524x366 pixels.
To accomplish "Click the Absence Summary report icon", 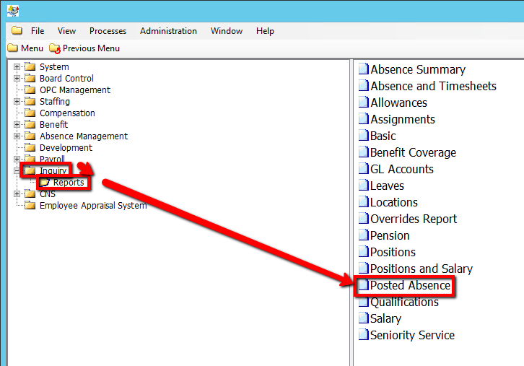I will tap(364, 70).
